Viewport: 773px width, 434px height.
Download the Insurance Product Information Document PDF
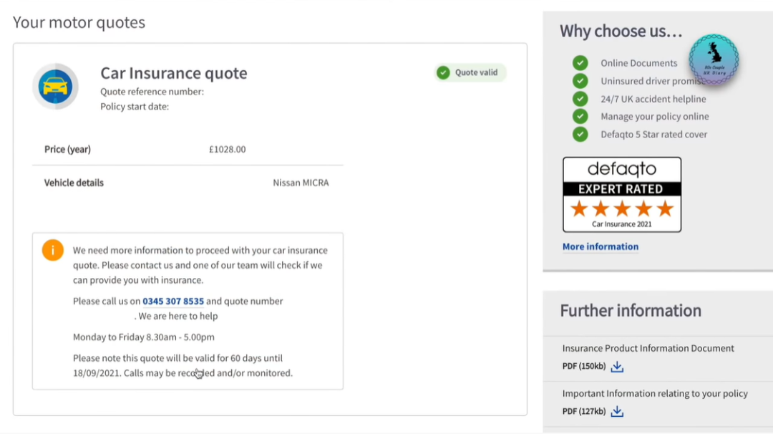pyautogui.click(x=617, y=367)
